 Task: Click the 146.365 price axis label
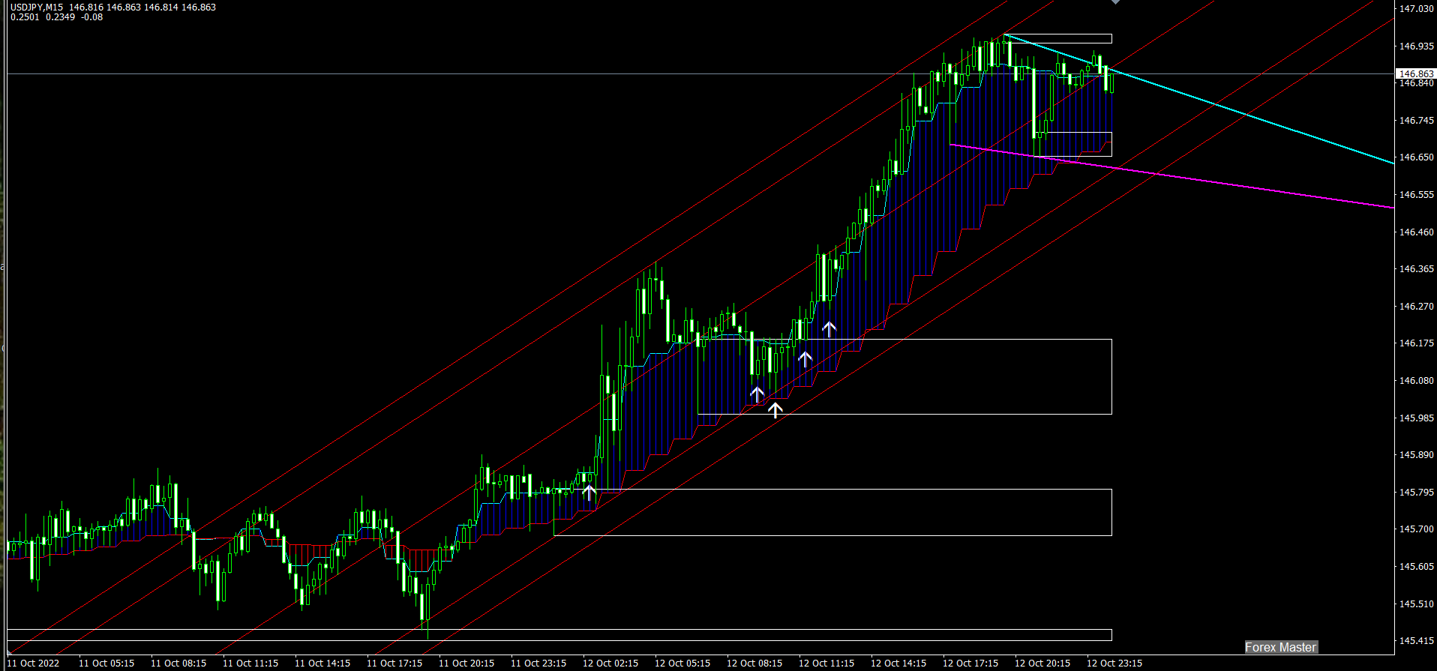point(1416,269)
